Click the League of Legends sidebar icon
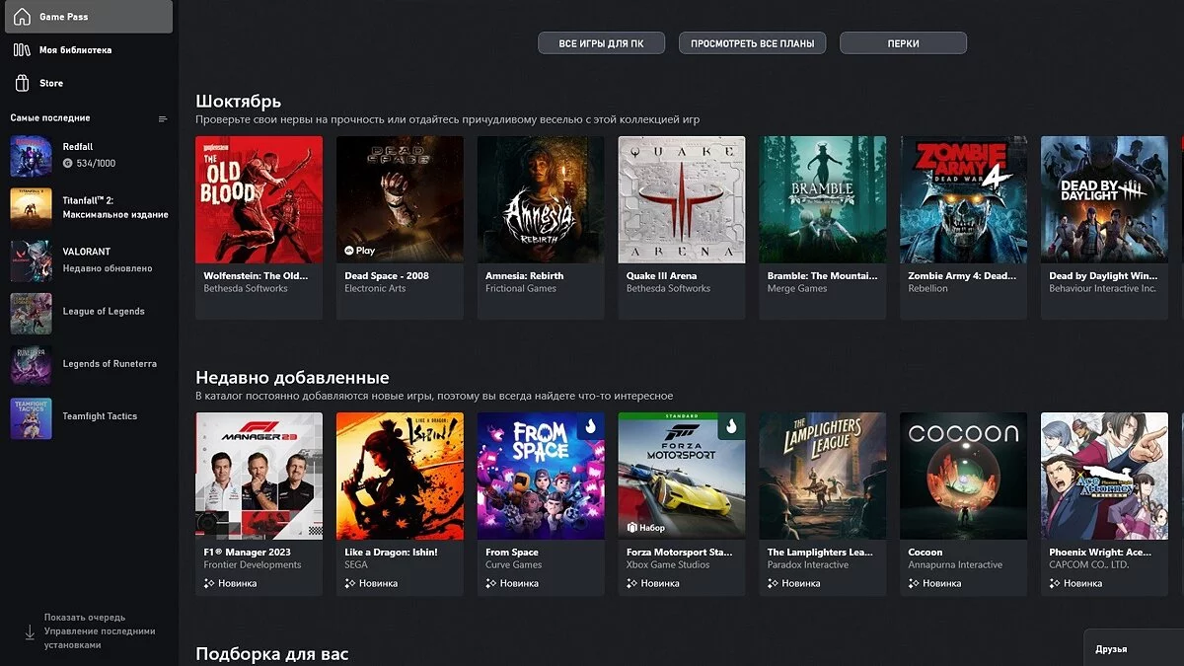1184x666 pixels. [x=31, y=313]
